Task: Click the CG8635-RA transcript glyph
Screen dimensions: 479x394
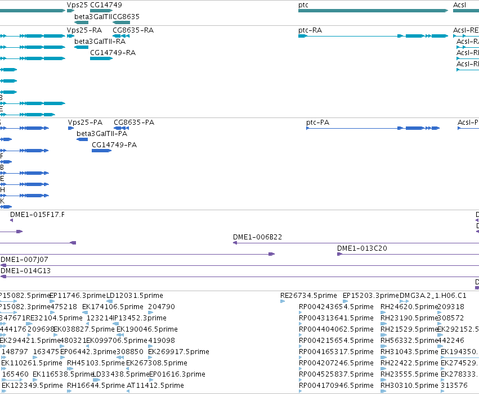Action: 121,36
